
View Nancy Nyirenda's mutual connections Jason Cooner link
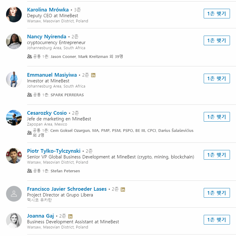[x=63, y=56]
